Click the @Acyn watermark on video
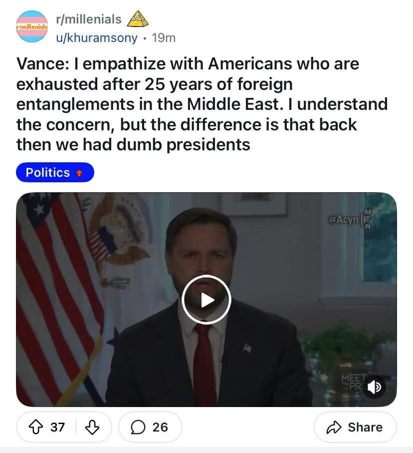413x453 pixels. click(343, 220)
